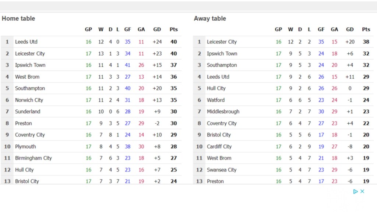
Task: Open Leeds Utd in the Home table
Action: 26,42
